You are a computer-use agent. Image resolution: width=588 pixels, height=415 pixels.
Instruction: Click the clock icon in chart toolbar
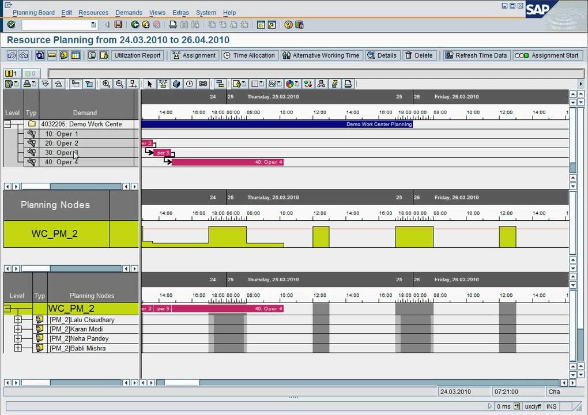click(x=190, y=84)
